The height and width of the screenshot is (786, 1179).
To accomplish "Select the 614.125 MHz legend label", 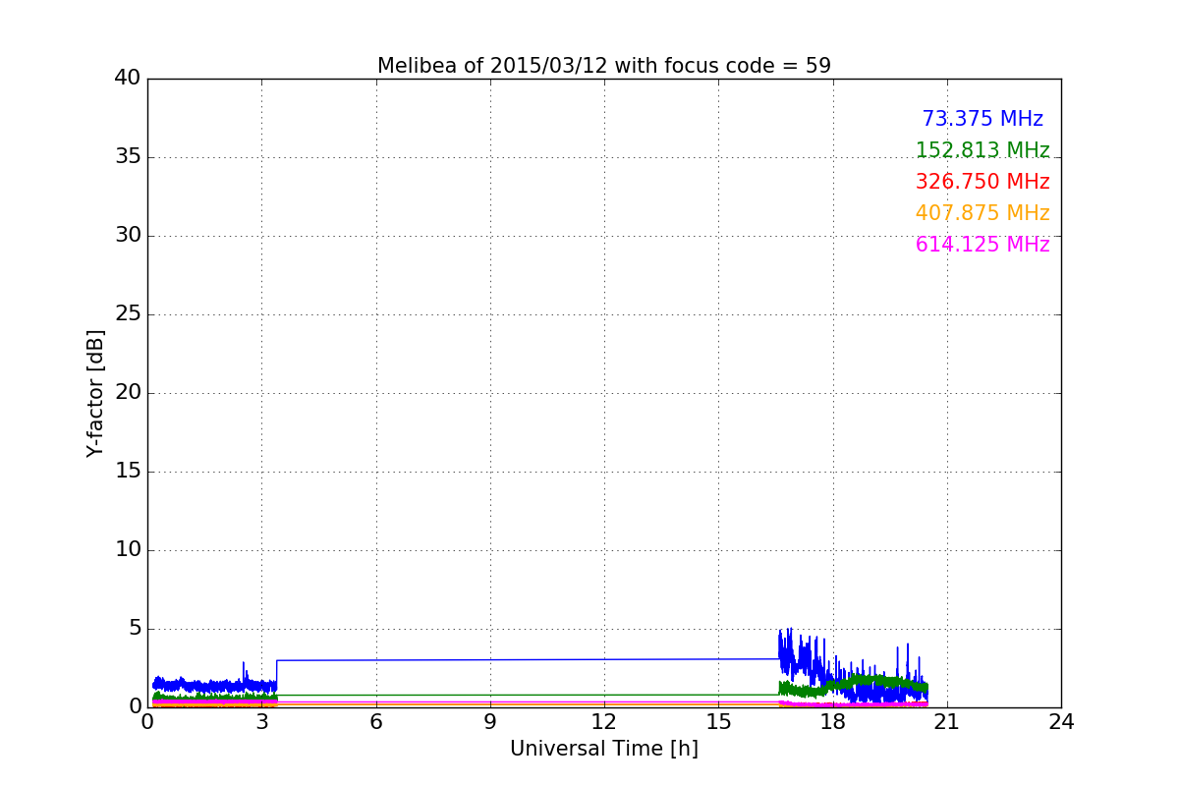I will pos(982,245).
